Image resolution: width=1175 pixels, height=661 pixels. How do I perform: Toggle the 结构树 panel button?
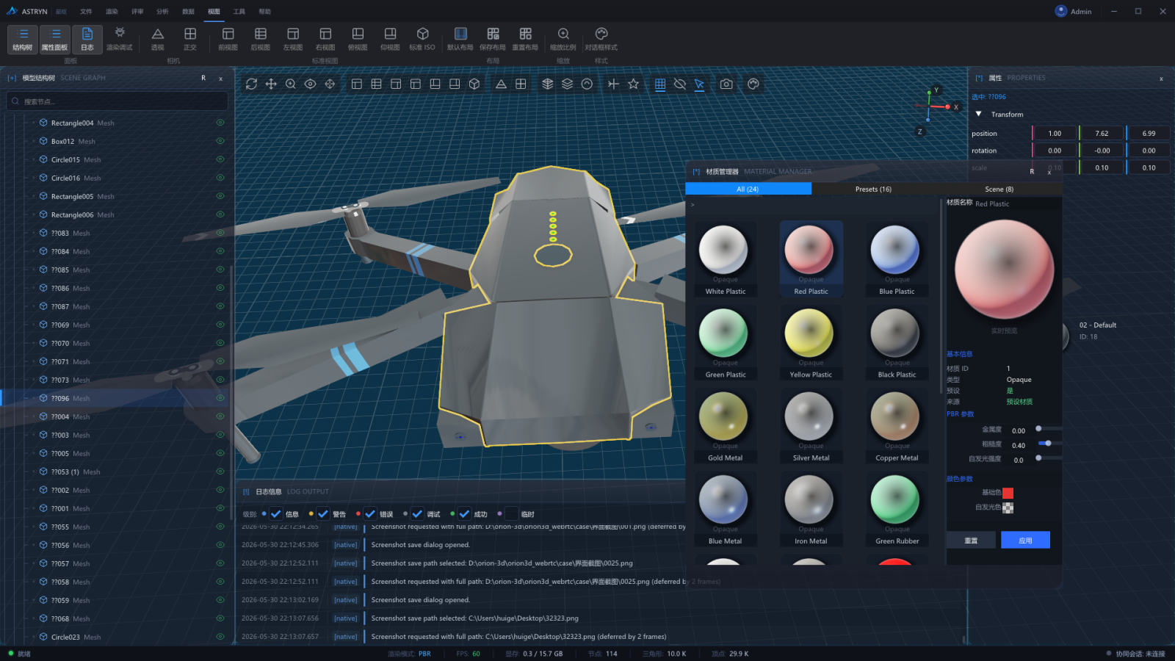[23, 39]
